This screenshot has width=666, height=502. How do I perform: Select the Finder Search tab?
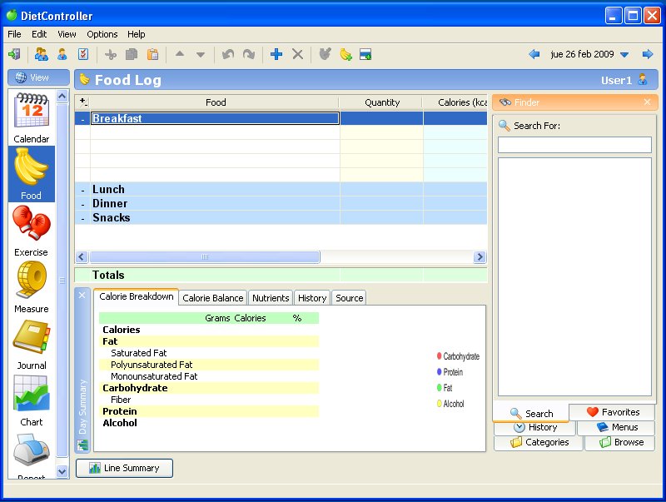point(531,413)
